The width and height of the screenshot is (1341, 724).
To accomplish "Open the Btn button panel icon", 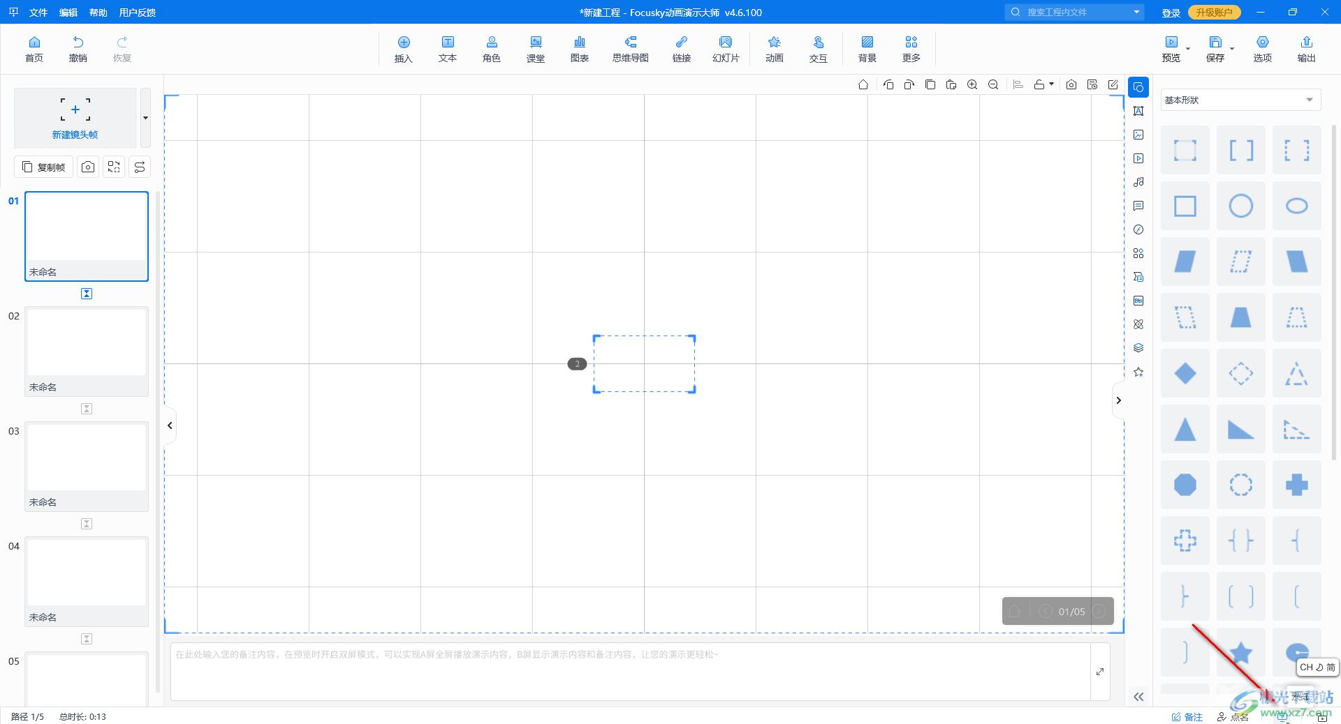I will [1138, 301].
